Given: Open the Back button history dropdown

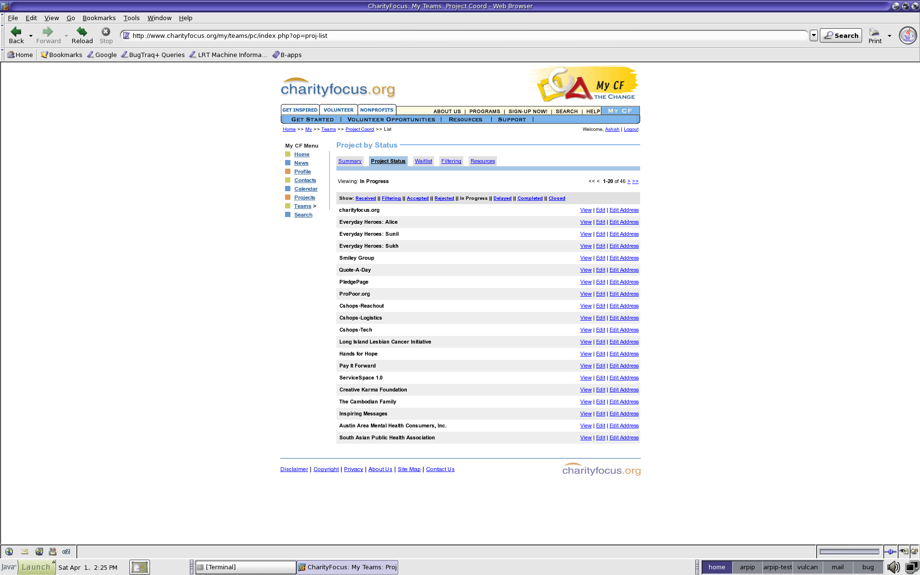Looking at the screenshot, I should 31,35.
